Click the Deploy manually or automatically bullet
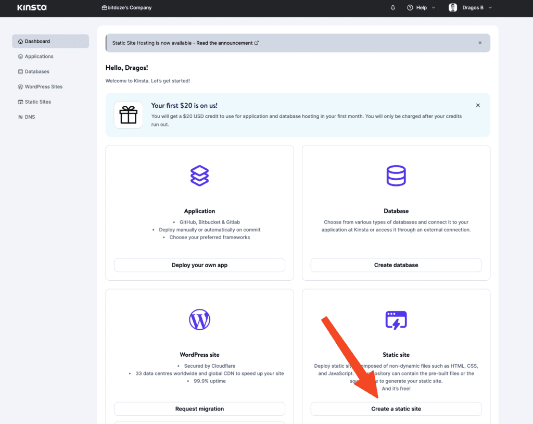 click(210, 230)
